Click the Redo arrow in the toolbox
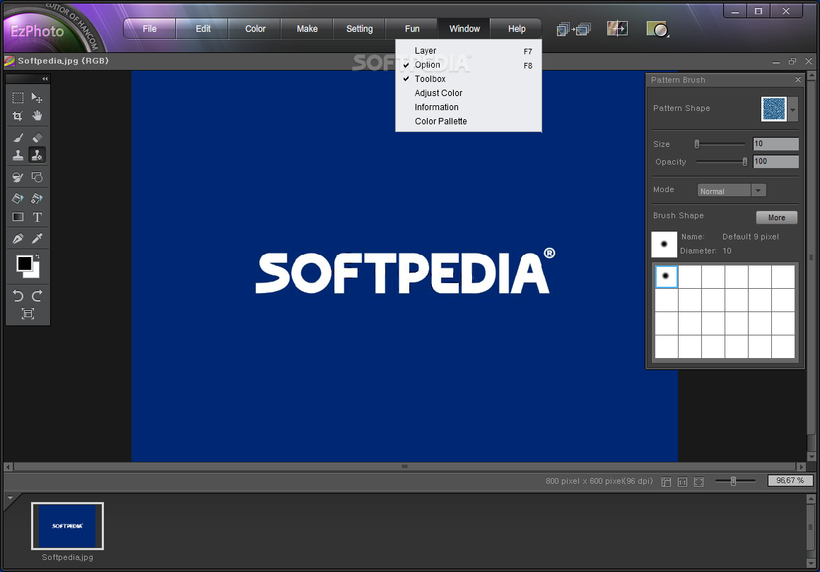Viewport: 820px width, 572px height. [37, 296]
